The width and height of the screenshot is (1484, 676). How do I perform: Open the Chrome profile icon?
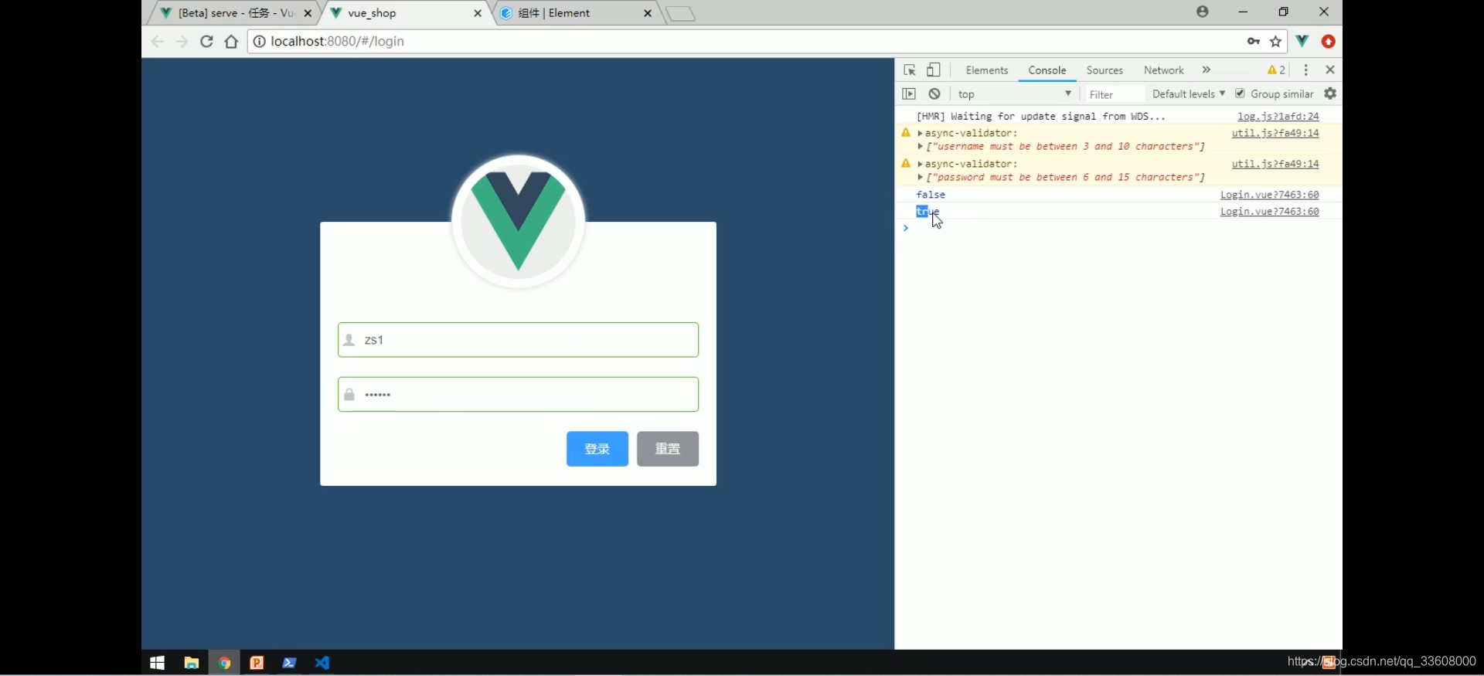(x=1203, y=12)
